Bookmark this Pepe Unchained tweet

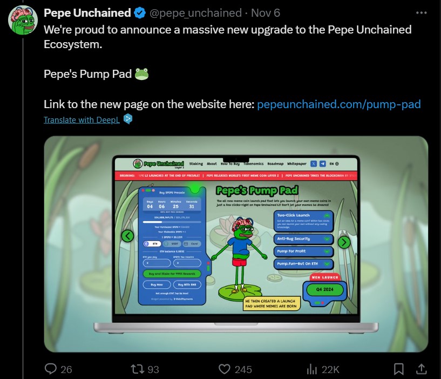[399, 369]
